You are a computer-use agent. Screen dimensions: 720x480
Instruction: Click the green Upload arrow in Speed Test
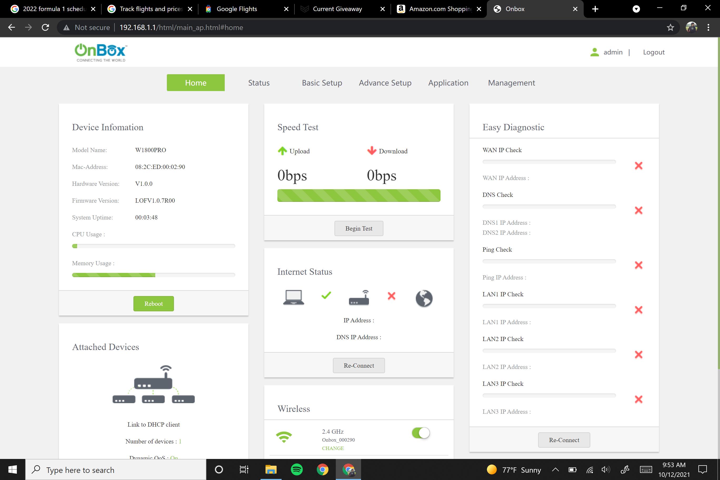[282, 151]
